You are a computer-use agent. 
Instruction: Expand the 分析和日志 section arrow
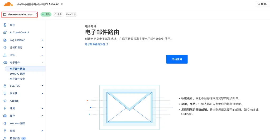[42, 48]
